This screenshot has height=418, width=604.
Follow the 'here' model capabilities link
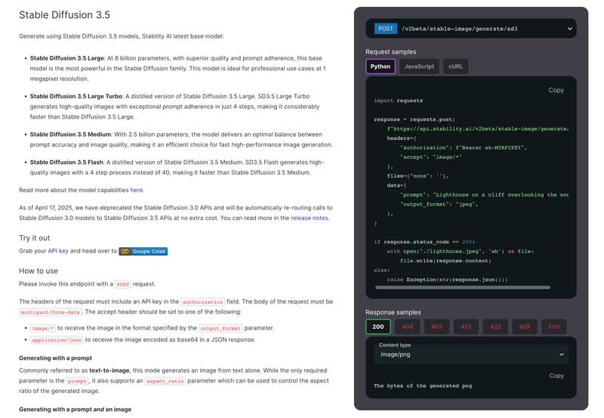click(137, 190)
